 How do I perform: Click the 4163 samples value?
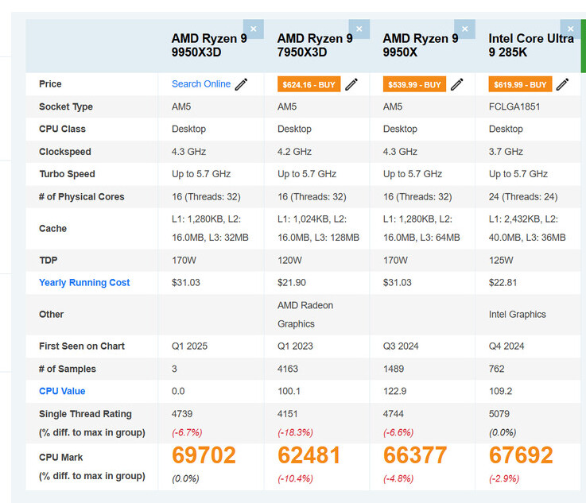pos(288,369)
